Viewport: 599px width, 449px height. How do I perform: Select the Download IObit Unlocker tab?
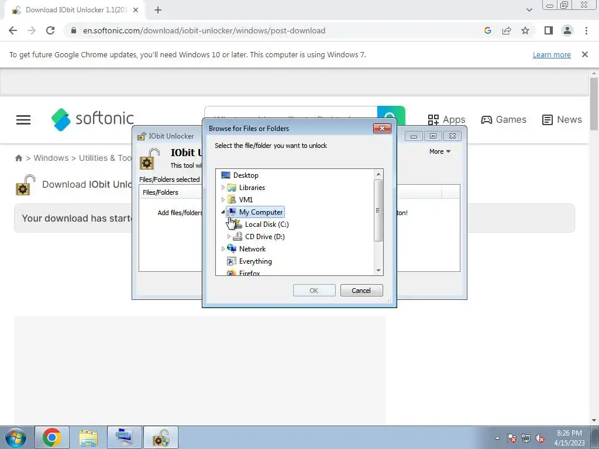click(75, 10)
